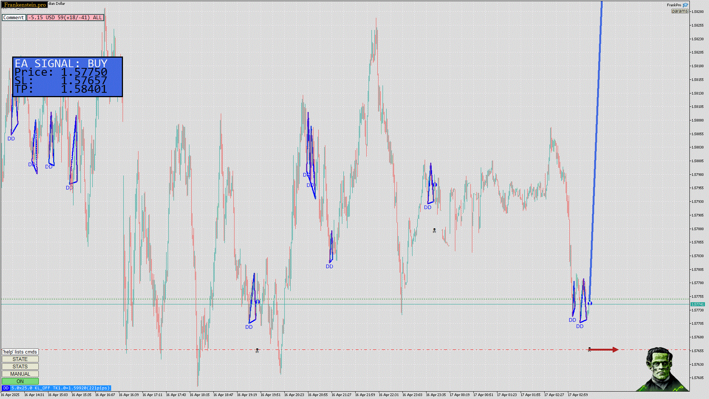Viewport: 709px width, 399px height.
Task: Click the DD label below the 20:55 pattern
Action: pyautogui.click(x=329, y=266)
